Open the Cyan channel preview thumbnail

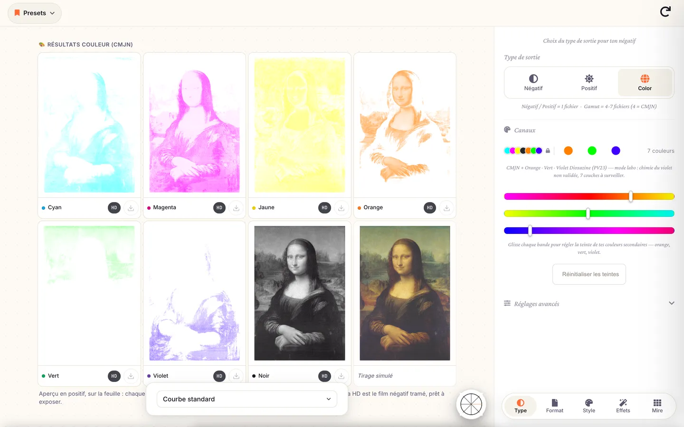click(89, 125)
